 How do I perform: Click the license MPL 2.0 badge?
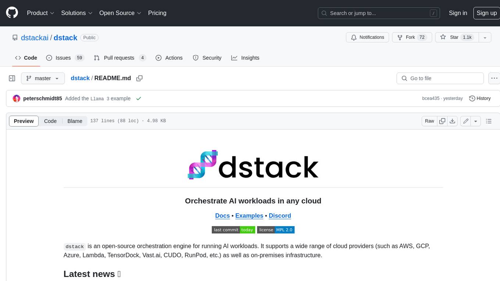[276, 230]
